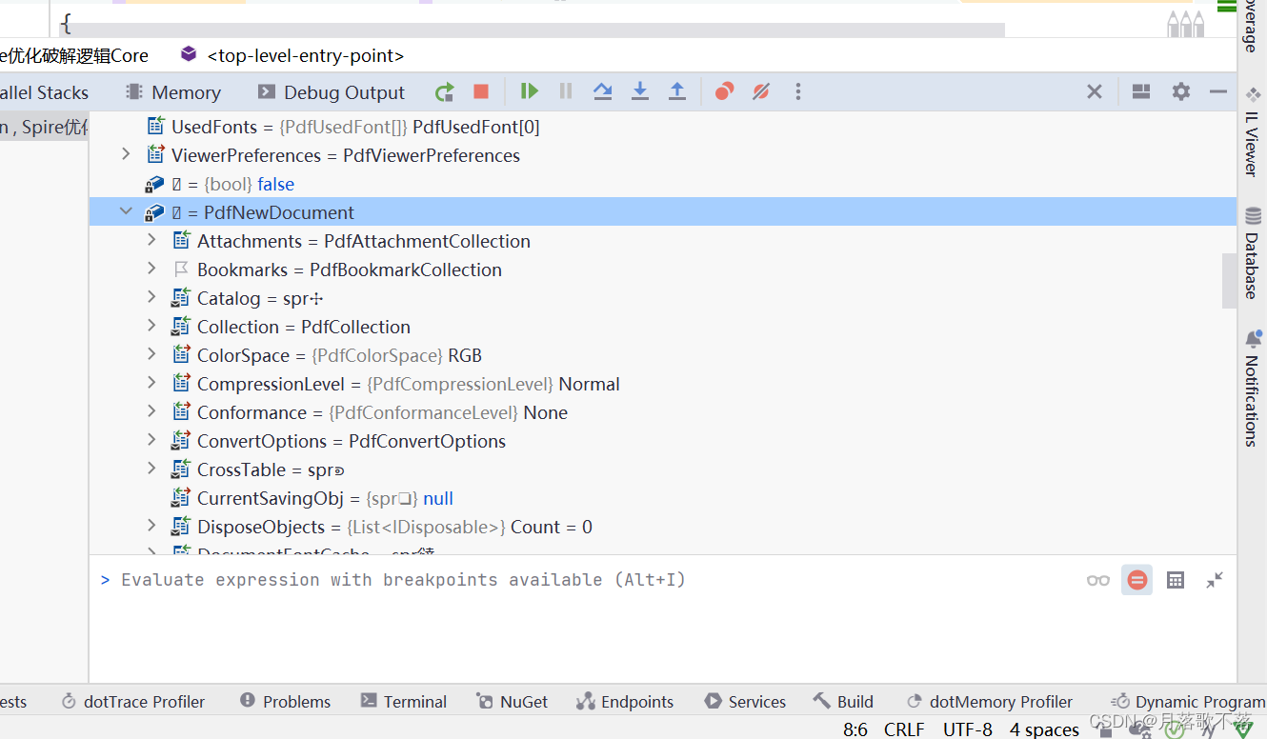Step into the current call
This screenshot has height=739, width=1267.
(x=640, y=91)
